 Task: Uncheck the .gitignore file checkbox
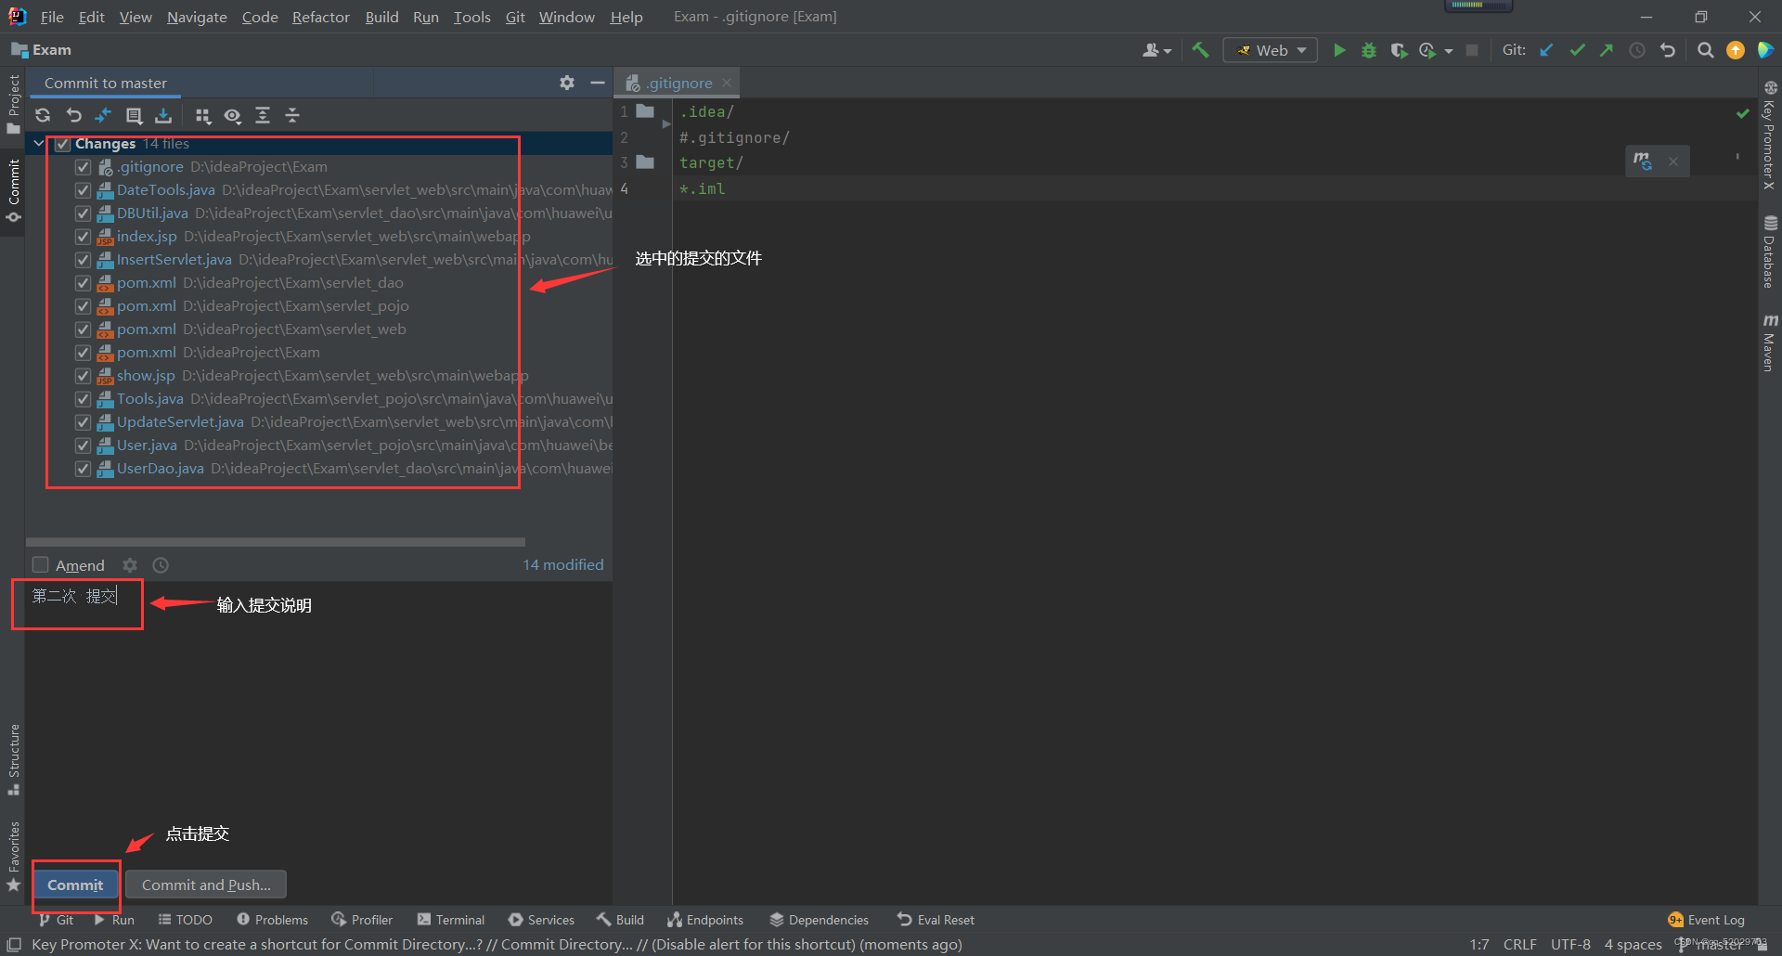pos(83,167)
